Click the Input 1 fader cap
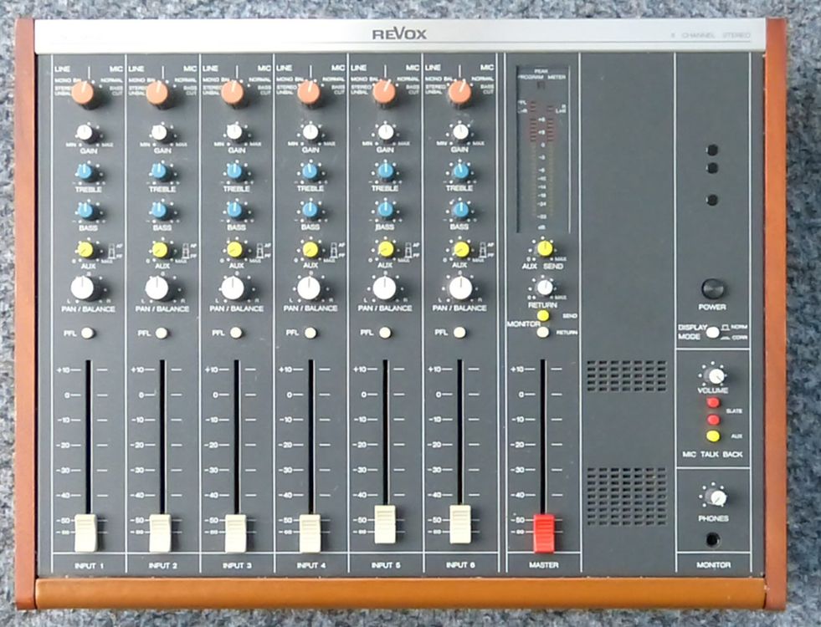Screen dimensions: 821x627 pyautogui.click(x=86, y=533)
